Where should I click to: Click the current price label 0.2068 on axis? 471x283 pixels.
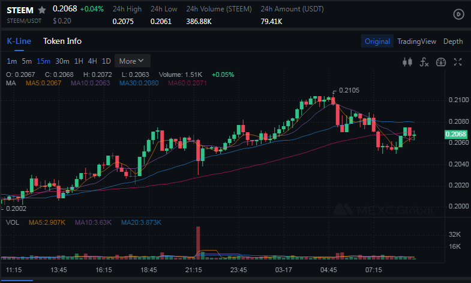(x=457, y=134)
